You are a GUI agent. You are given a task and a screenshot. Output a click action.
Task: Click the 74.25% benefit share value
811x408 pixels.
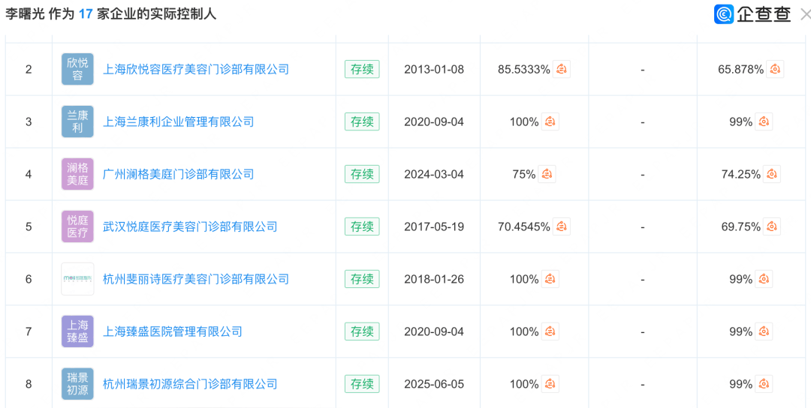740,174
